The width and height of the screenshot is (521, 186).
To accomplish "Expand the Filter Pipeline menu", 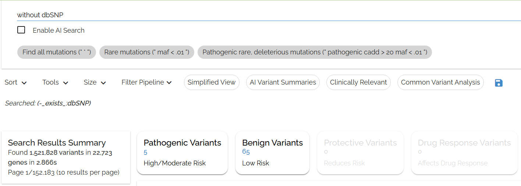I will 146,82.
